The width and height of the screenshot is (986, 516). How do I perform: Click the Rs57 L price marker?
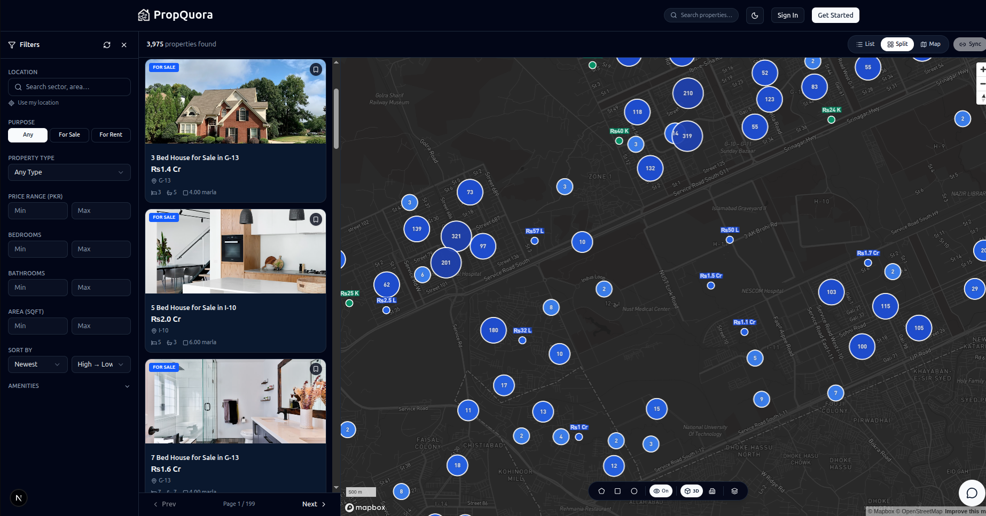click(x=535, y=241)
